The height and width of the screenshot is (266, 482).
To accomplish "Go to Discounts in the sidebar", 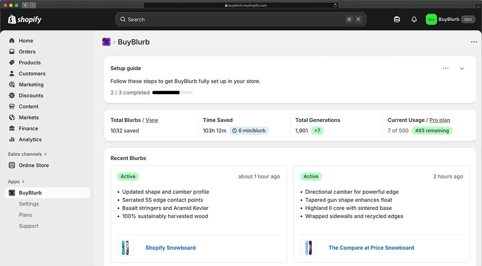I will pos(31,95).
